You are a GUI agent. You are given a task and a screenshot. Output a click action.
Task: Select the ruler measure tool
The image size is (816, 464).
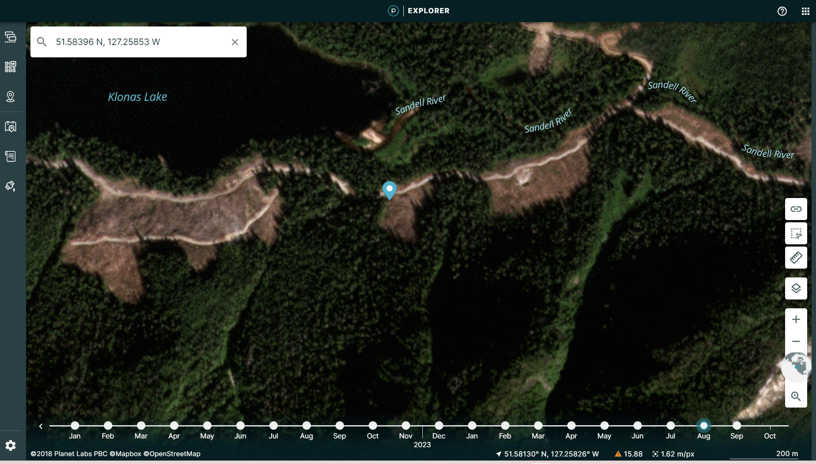pyautogui.click(x=796, y=258)
